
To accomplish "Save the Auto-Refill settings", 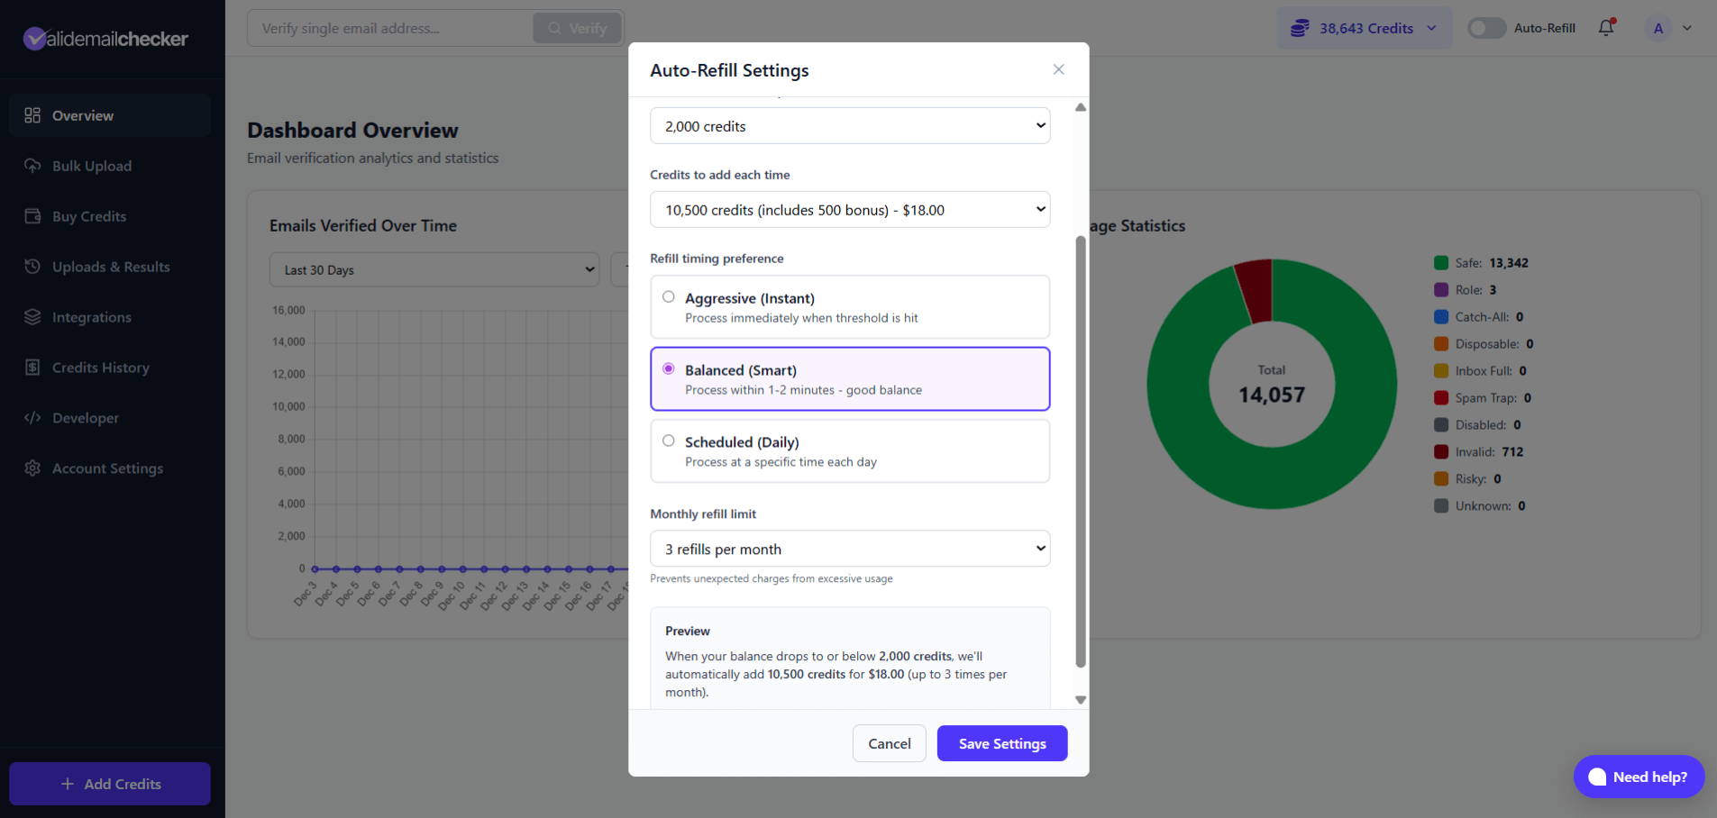I will pyautogui.click(x=1001, y=743).
